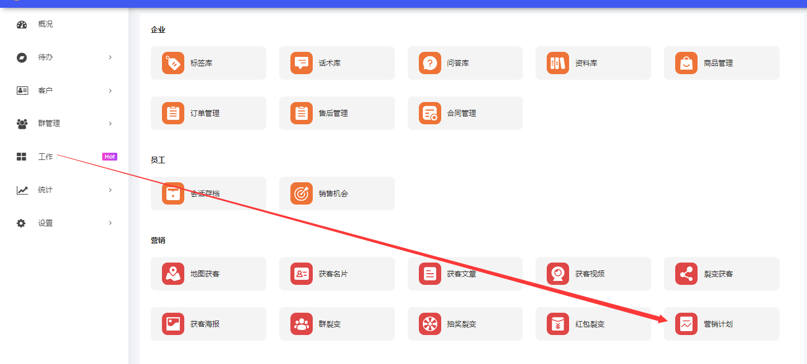807x364 pixels.
Task: Open the 抽奖裂变 lottery wheel icon
Action: (x=429, y=324)
